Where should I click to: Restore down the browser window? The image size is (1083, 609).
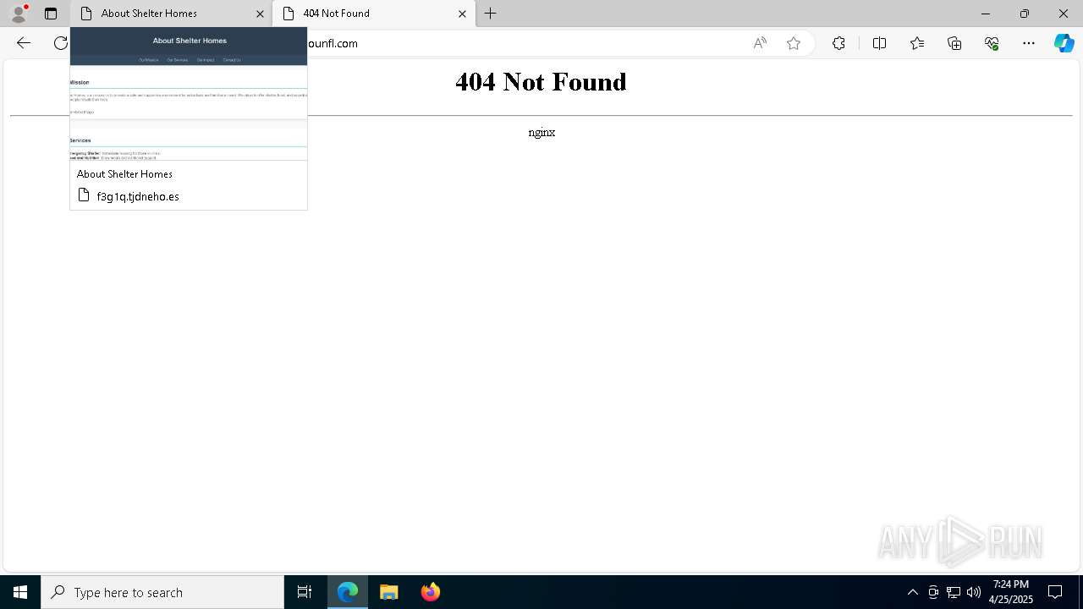click(1024, 14)
